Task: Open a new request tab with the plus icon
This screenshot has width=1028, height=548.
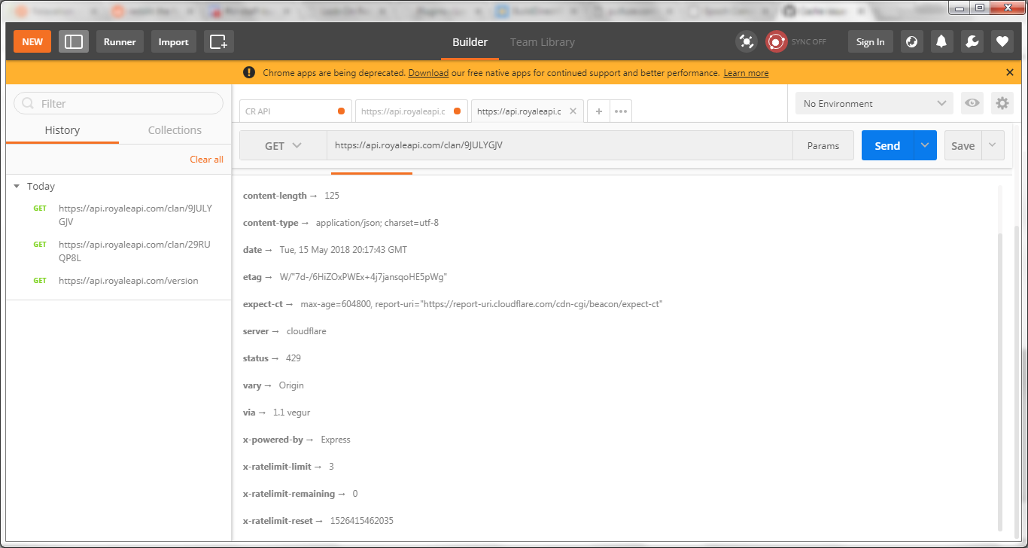Action: pos(598,111)
